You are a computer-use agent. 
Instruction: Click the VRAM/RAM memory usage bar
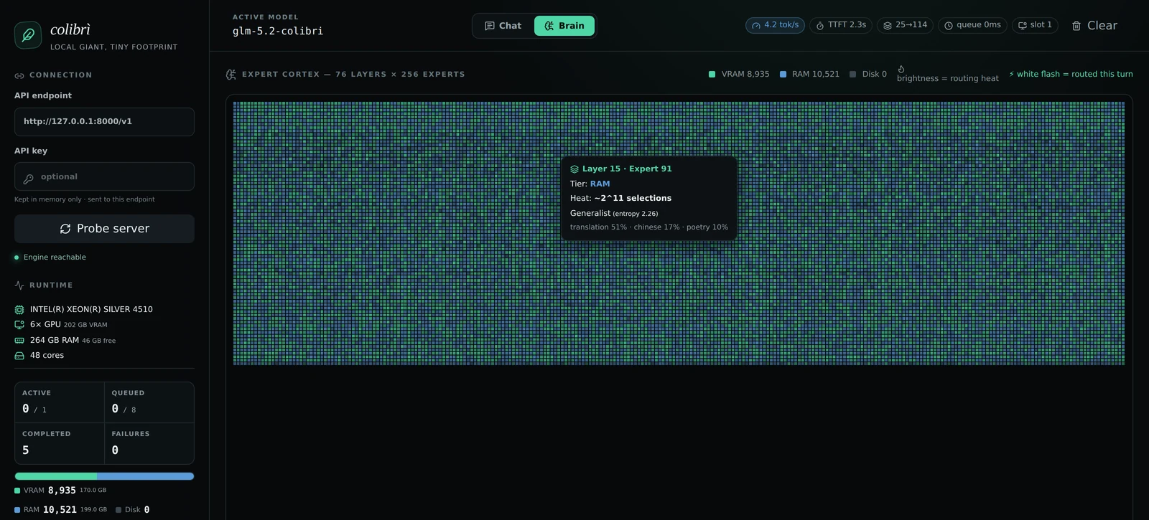[104, 476]
